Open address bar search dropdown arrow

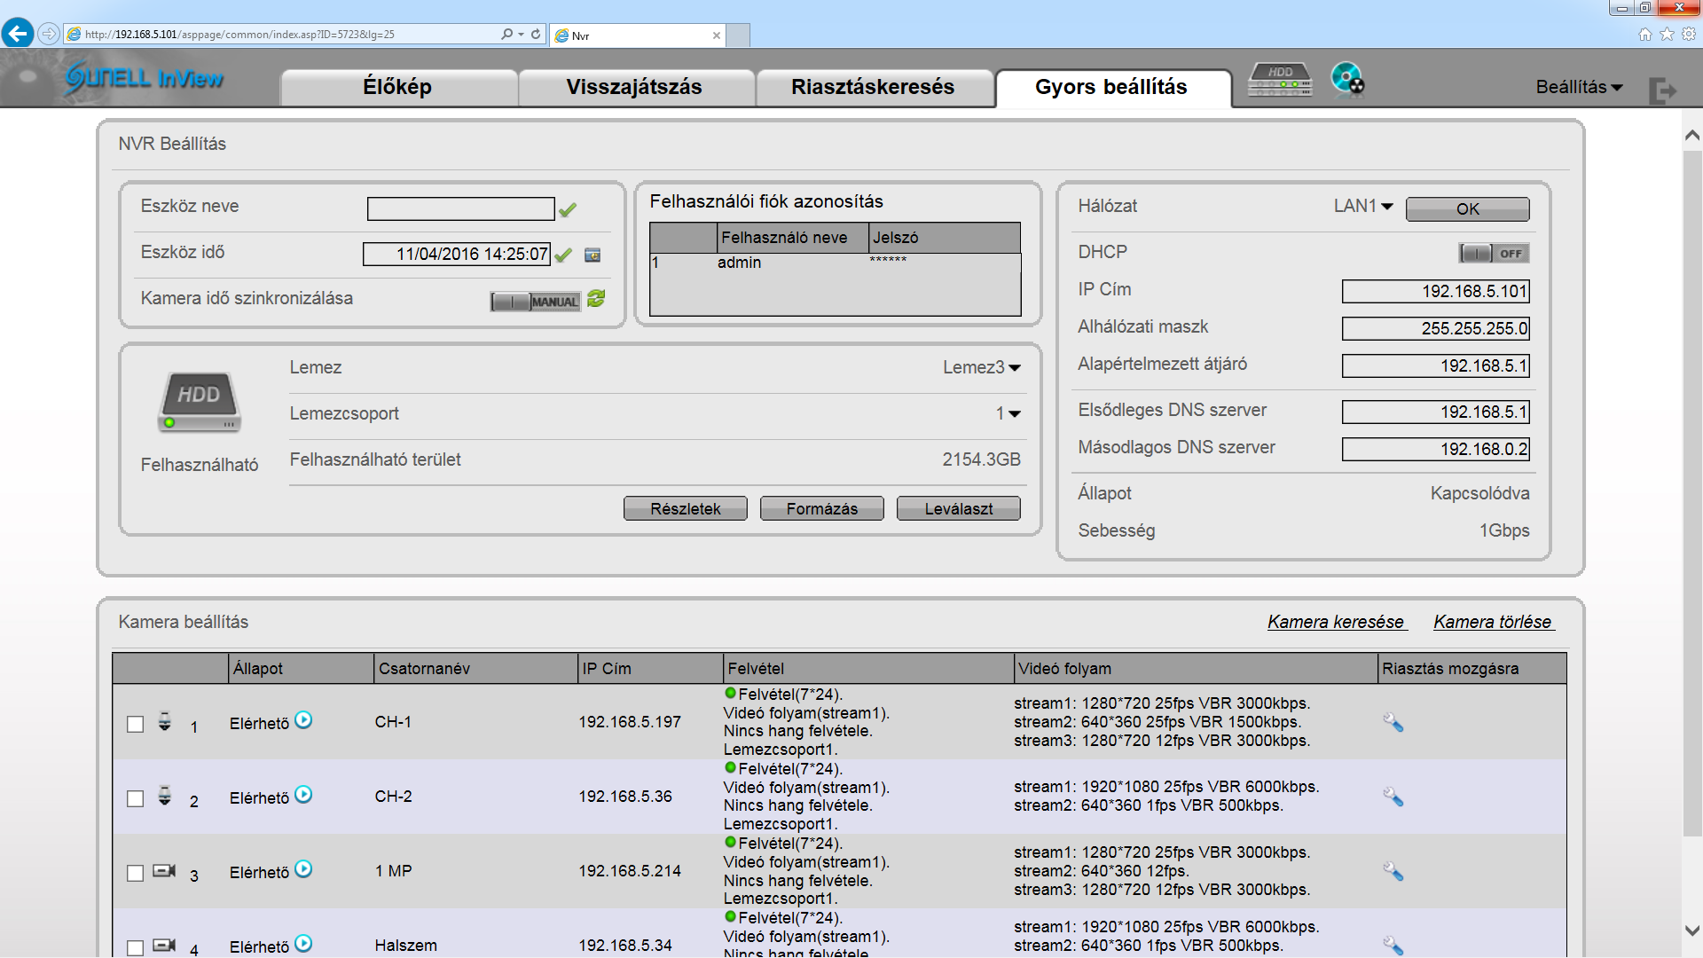[521, 35]
